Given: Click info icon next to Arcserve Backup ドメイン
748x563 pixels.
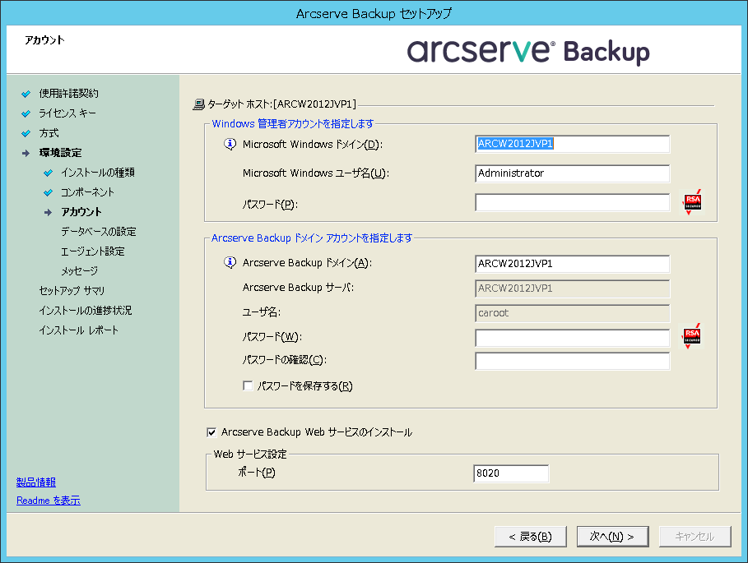Looking at the screenshot, I should coord(230,262).
